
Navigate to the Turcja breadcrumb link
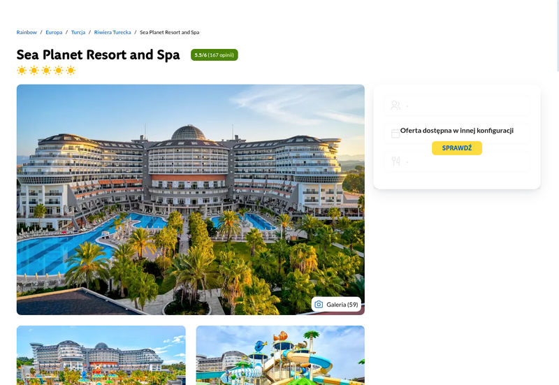click(x=78, y=32)
